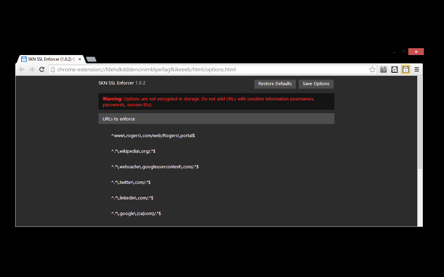The image size is (444, 277).
Task: Select the google (ca|com) URL pattern
Action: 136,214
